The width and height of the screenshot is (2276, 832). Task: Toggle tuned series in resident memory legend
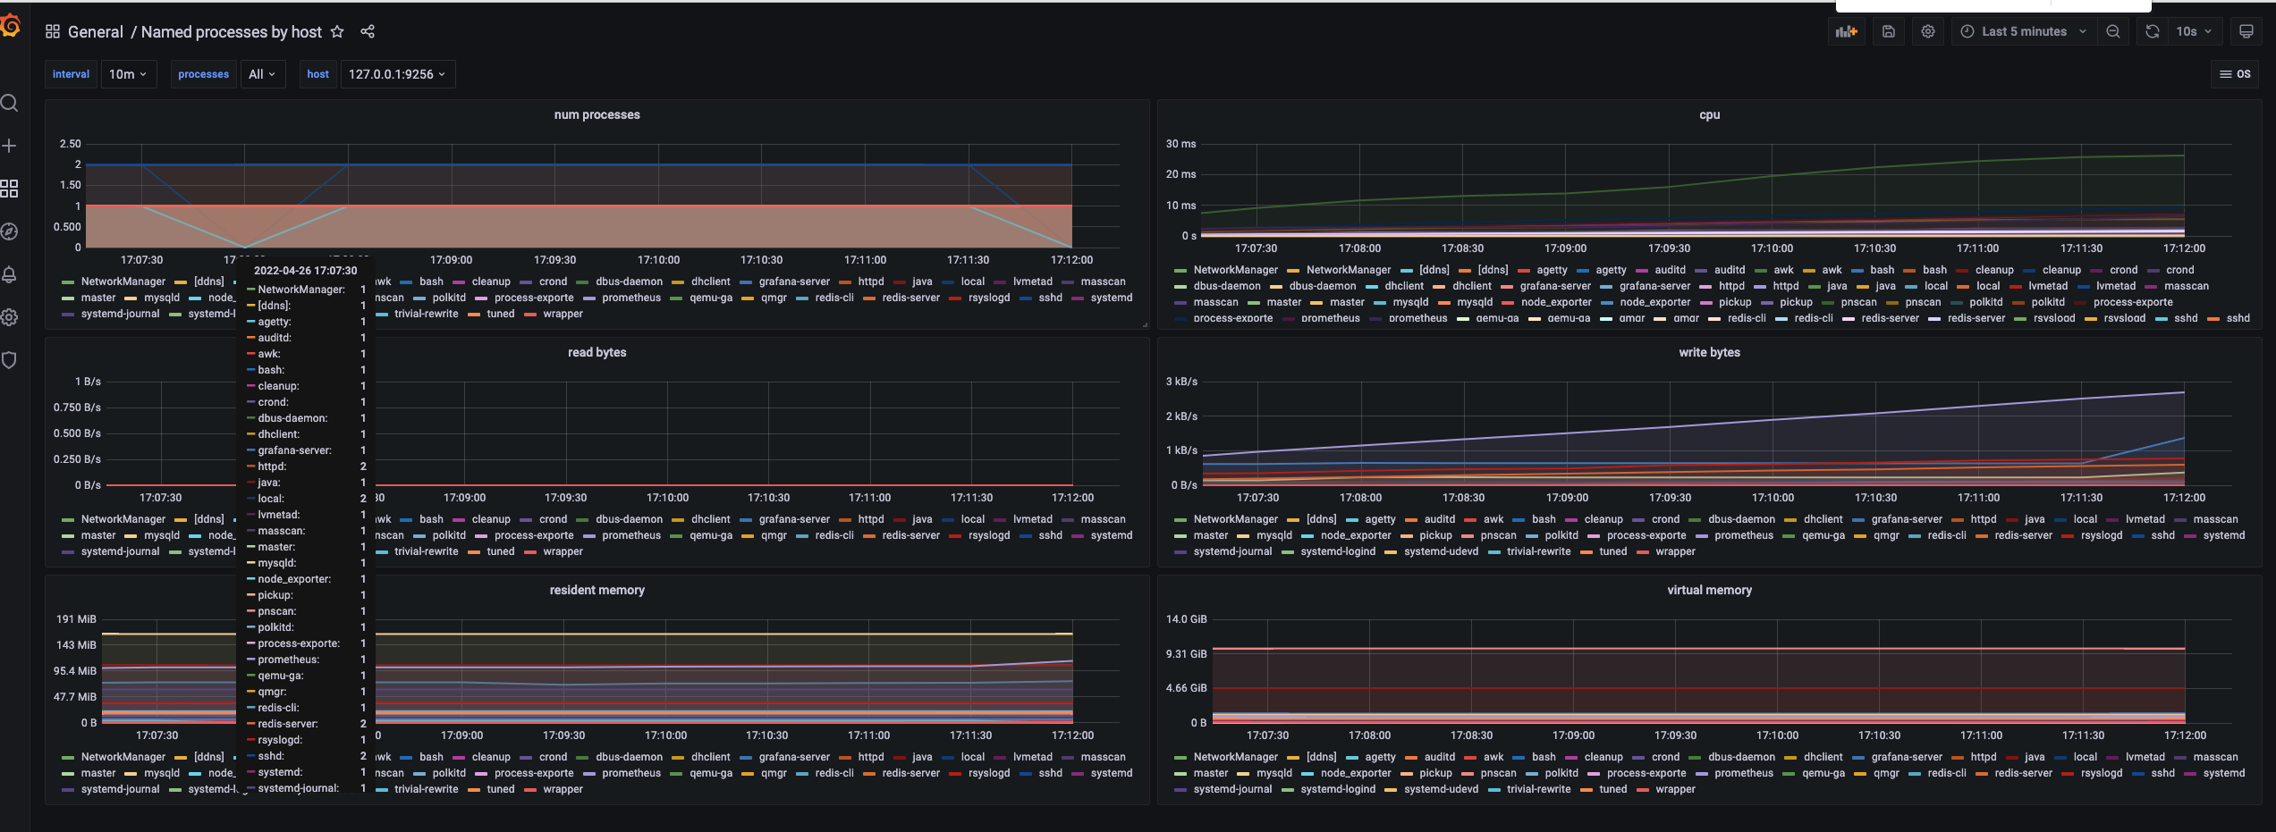coord(501,789)
